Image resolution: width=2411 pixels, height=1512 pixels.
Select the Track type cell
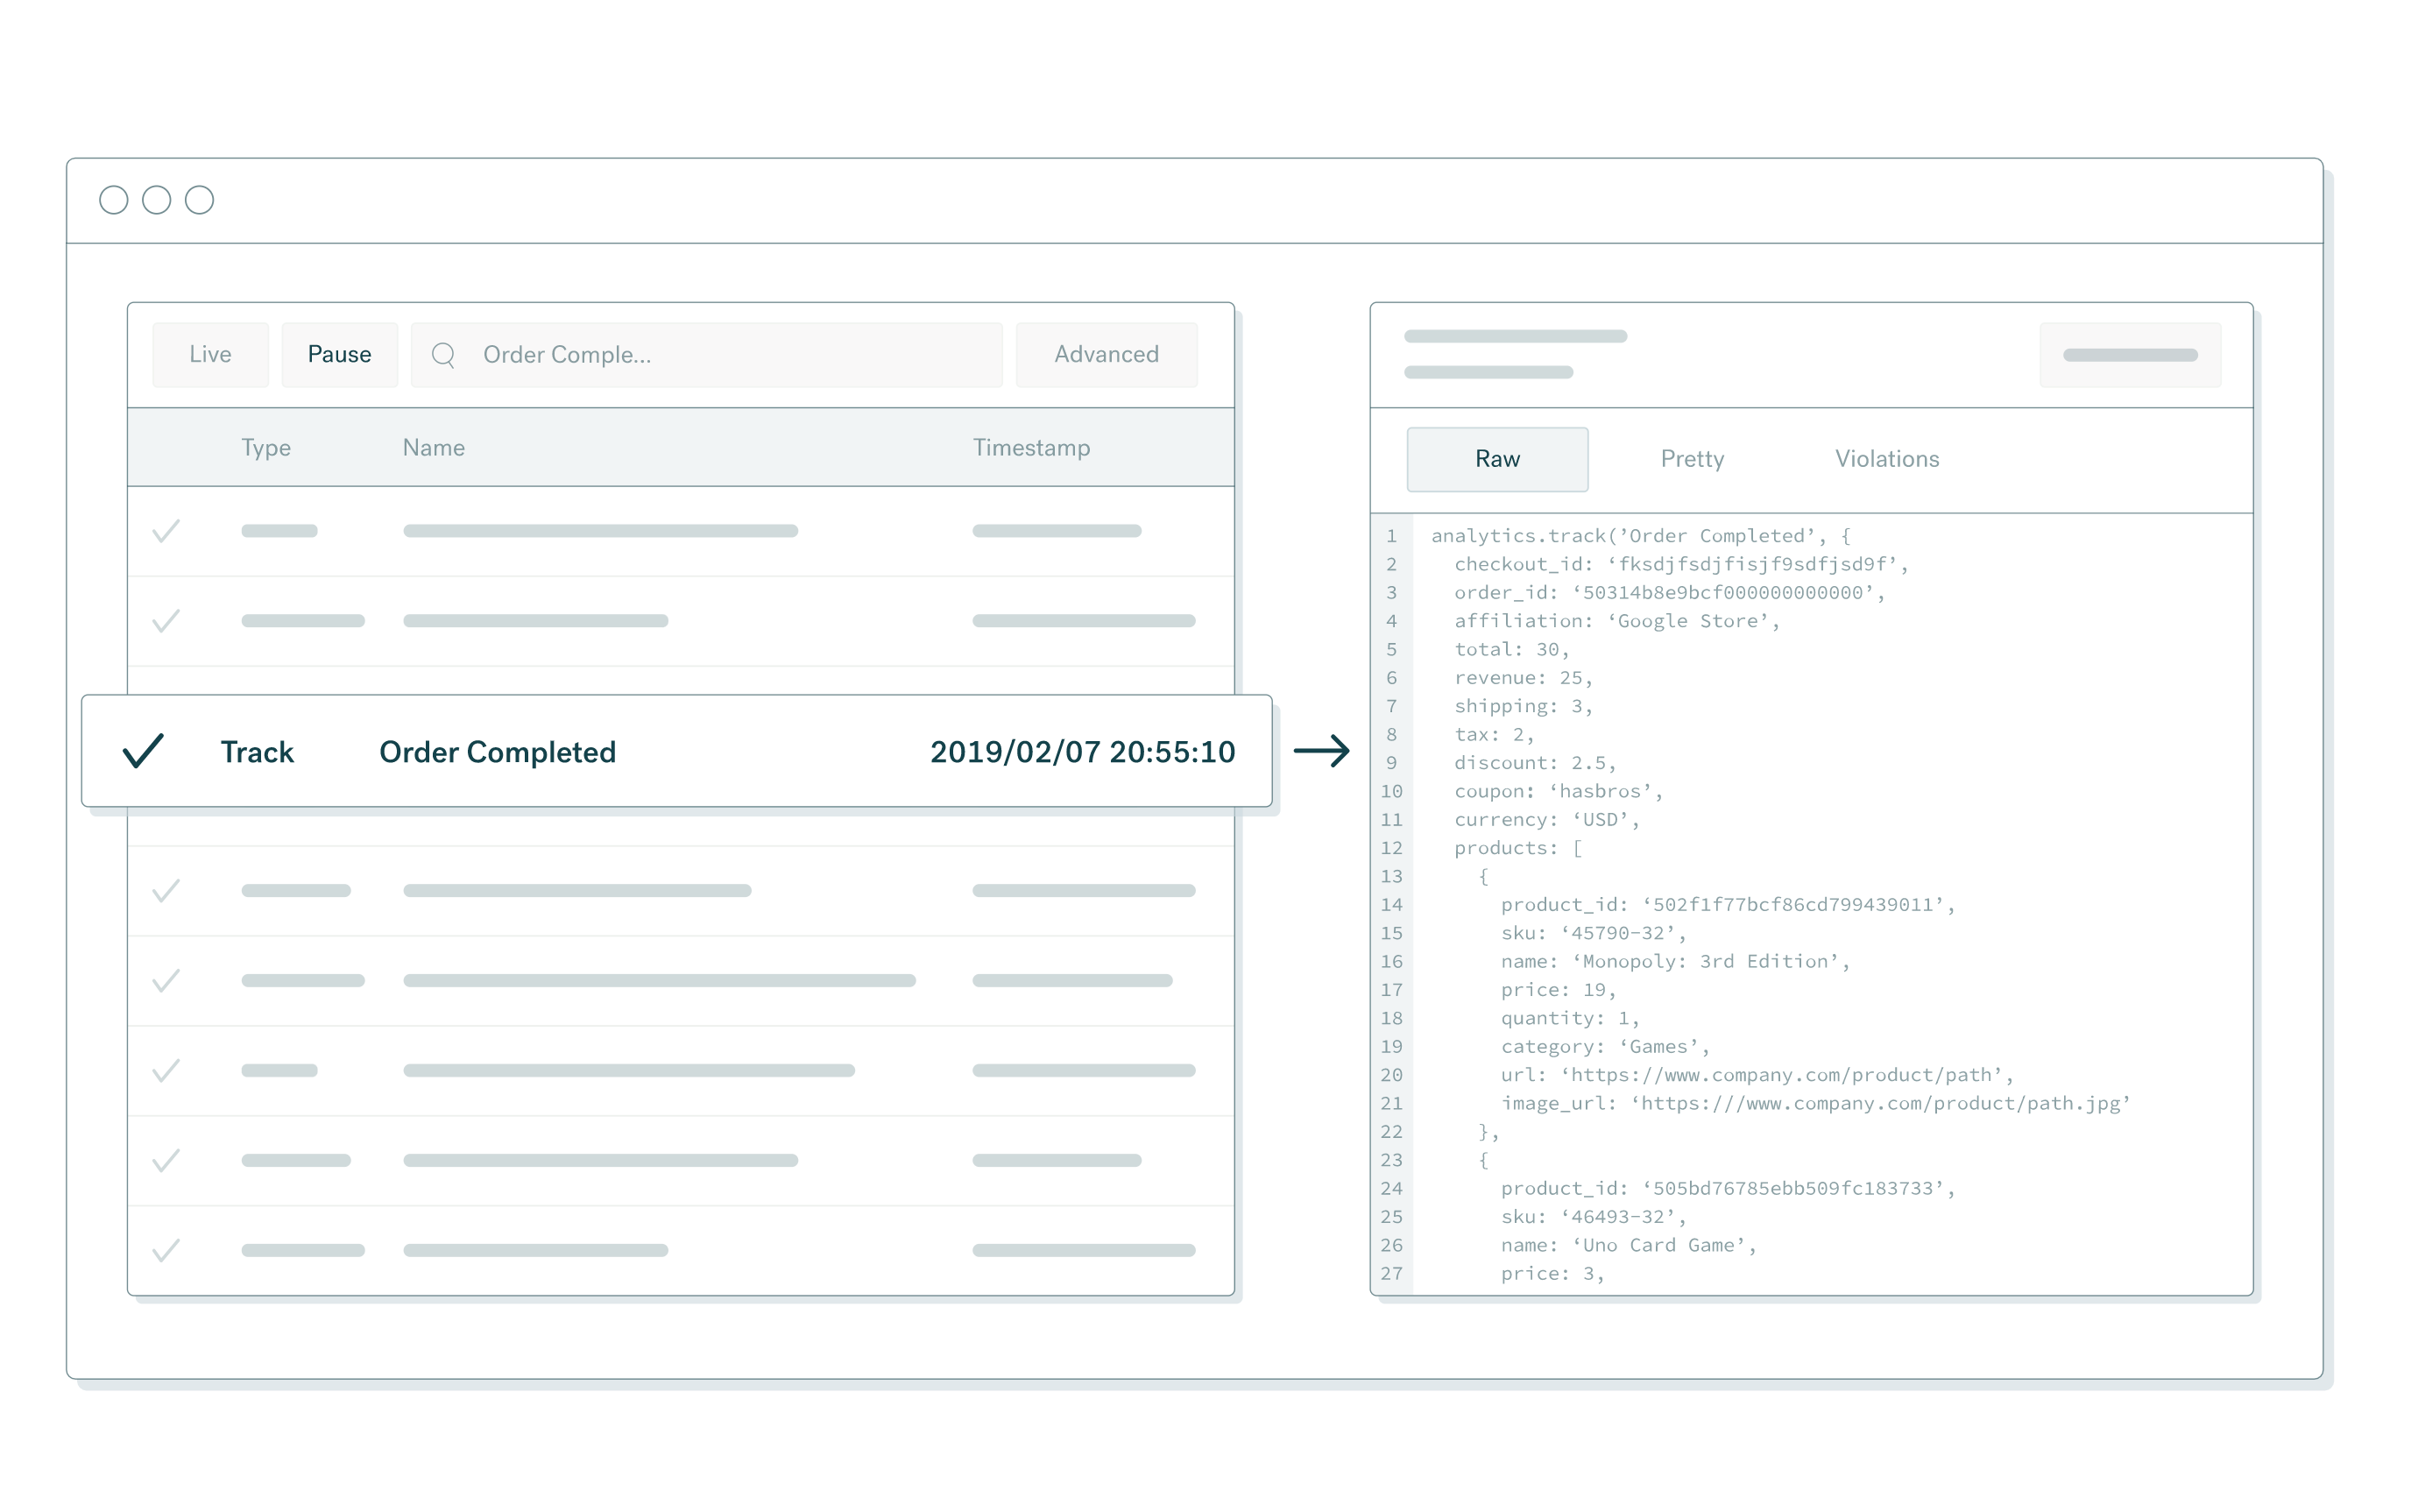click(257, 752)
